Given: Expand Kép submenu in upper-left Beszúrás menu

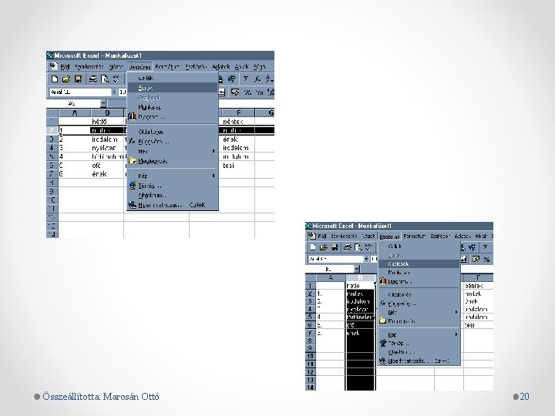Looking at the screenshot, I should (214, 176).
